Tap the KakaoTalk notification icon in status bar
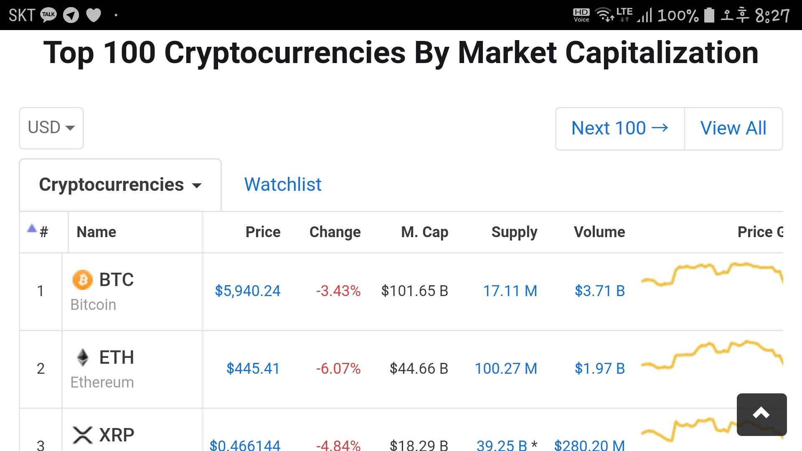Viewport: 802px width, 451px height. click(48, 14)
